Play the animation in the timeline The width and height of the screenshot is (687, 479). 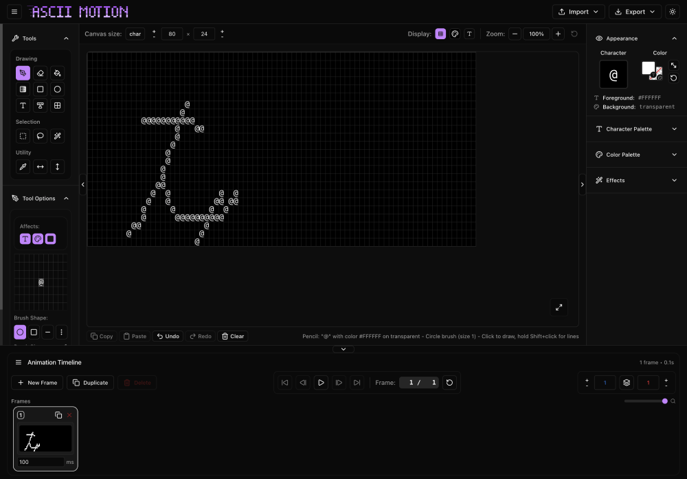coord(321,383)
